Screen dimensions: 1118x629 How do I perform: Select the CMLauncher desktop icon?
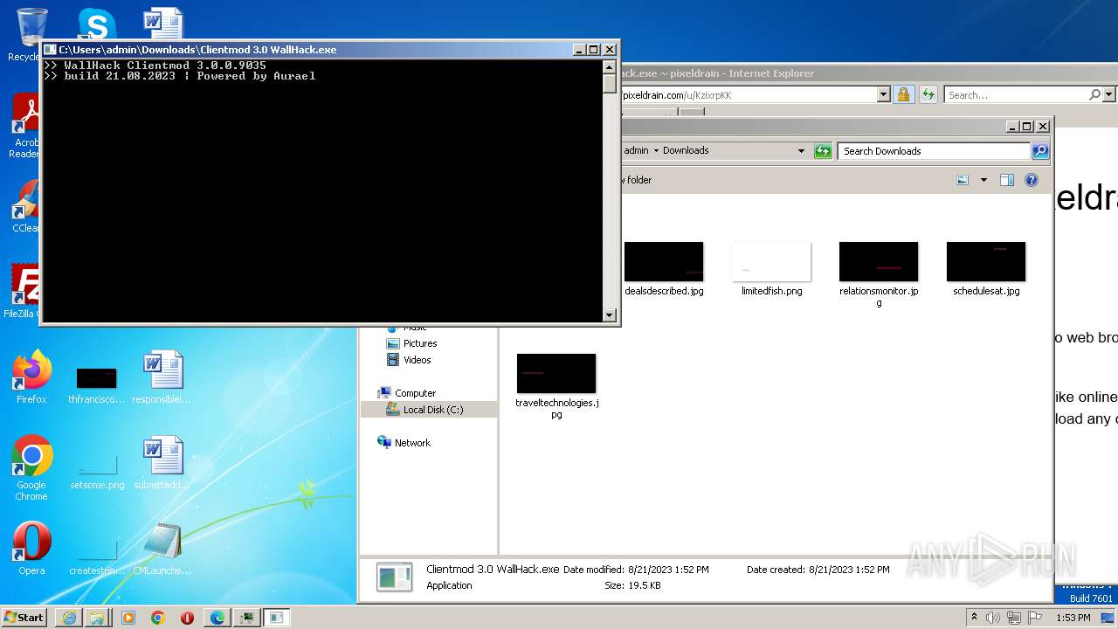click(162, 549)
